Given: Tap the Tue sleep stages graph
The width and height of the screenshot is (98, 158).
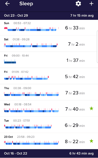Looking at the screenshot, I should coord(28,127).
